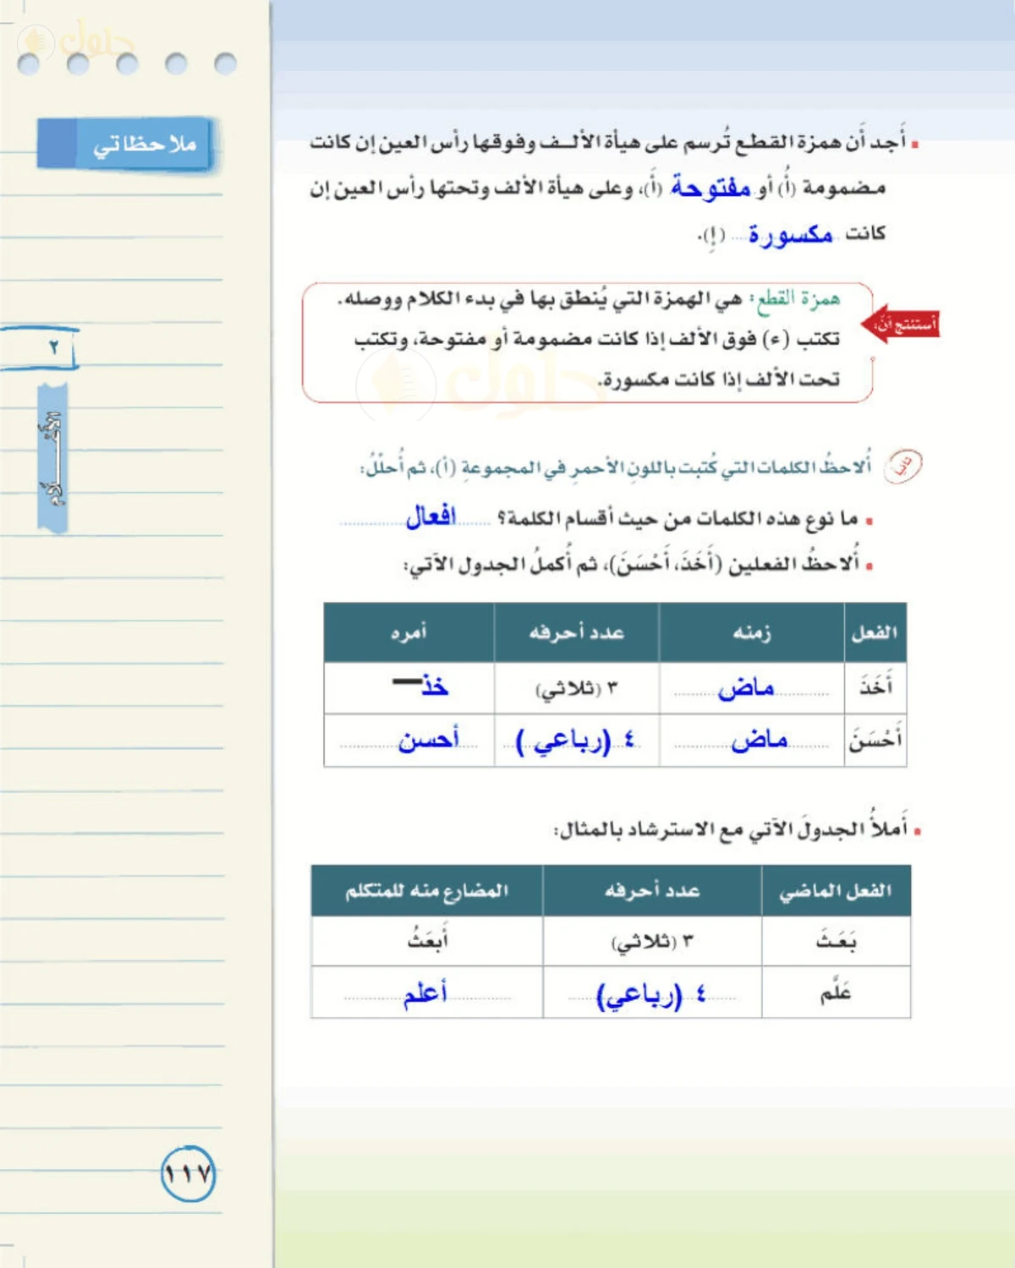Click the cell ٣ (ثلاثي) in second table

click(x=652, y=942)
